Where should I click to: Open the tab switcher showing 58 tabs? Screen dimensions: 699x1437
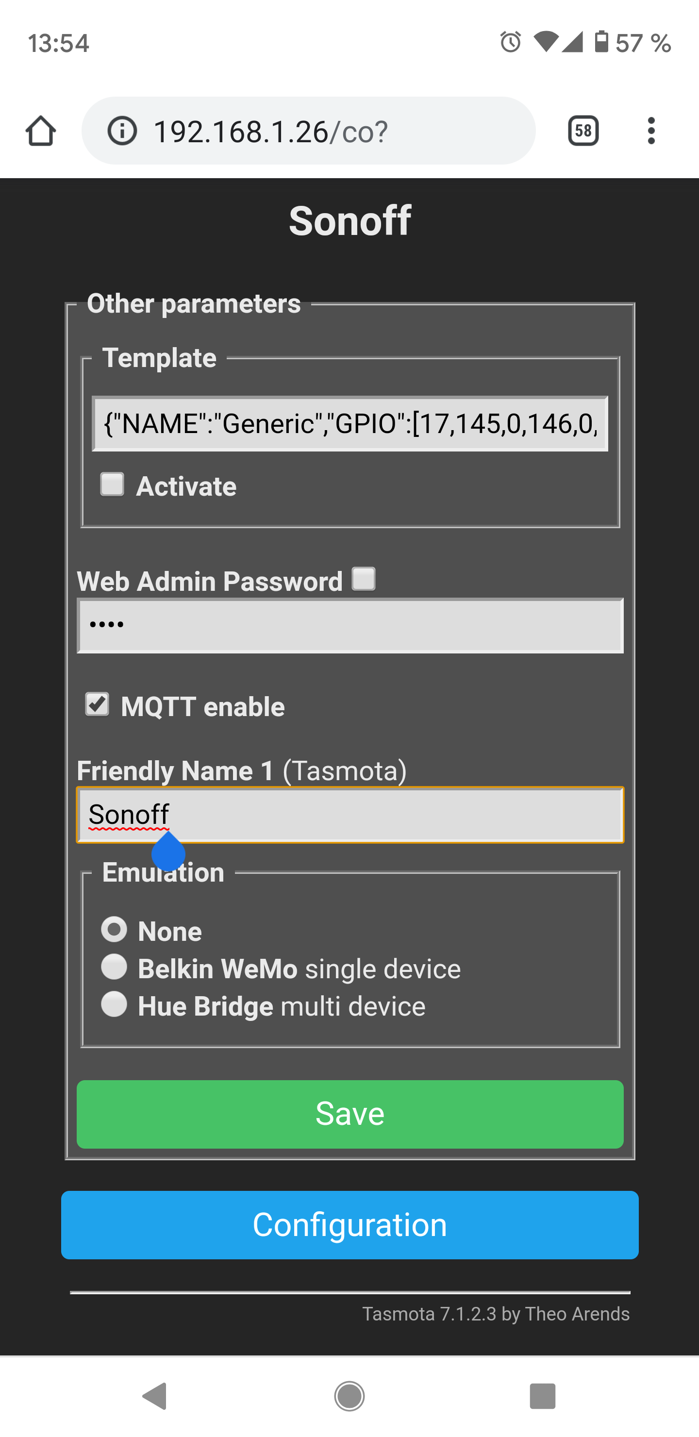tap(583, 131)
